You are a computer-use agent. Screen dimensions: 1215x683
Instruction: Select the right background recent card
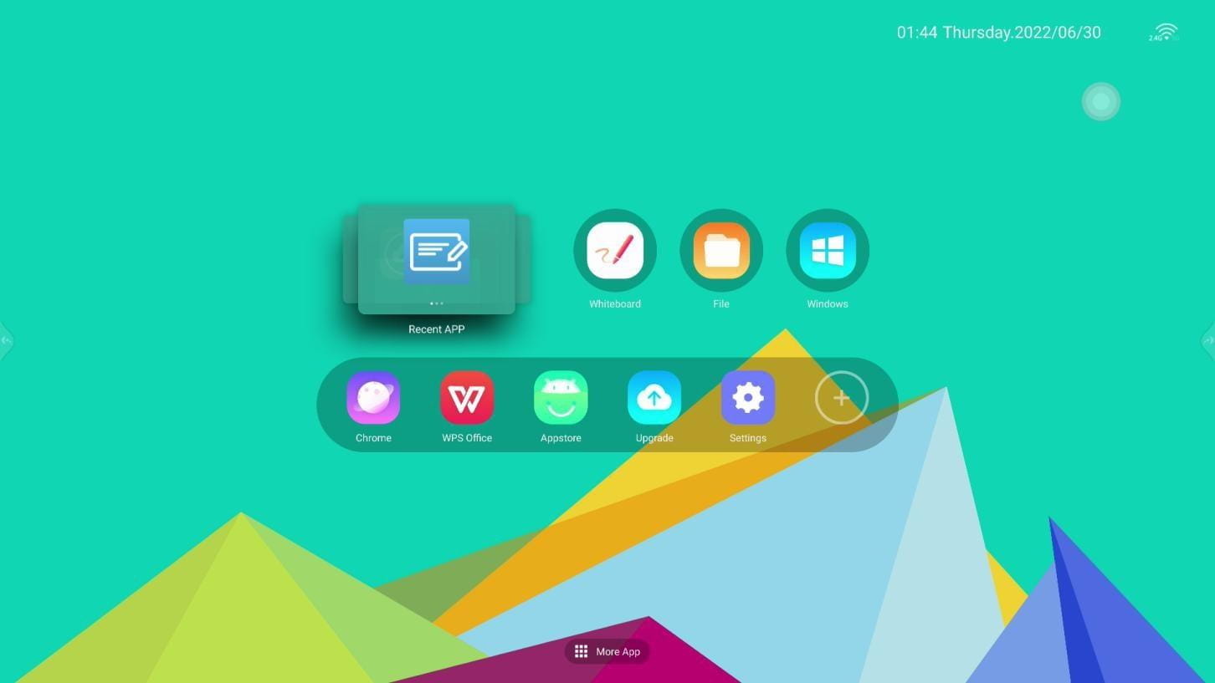coord(523,259)
